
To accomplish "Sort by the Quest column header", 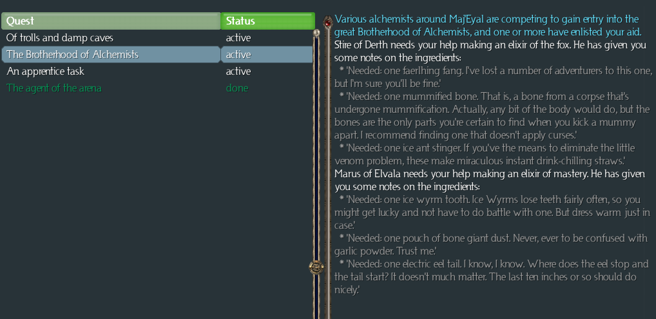I will 111,21.
